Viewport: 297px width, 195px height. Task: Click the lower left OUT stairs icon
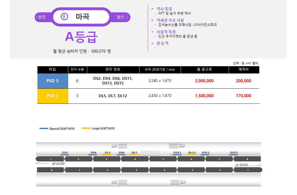[x=119, y=183]
